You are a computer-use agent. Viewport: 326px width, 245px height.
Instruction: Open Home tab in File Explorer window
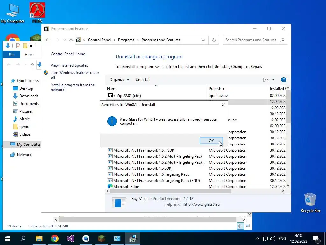click(30, 54)
